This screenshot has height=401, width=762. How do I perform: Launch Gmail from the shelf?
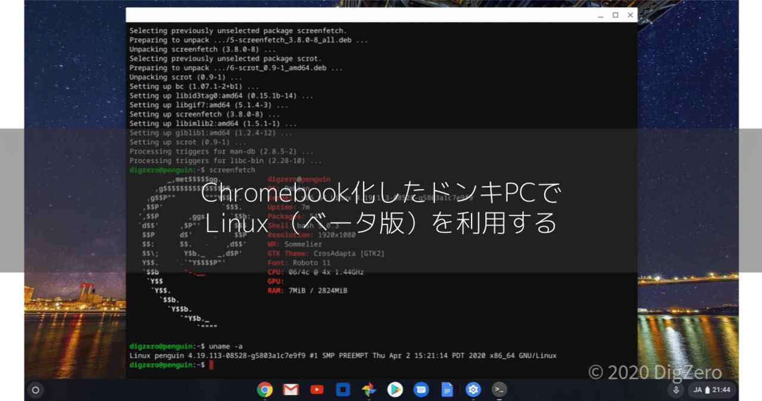291,390
